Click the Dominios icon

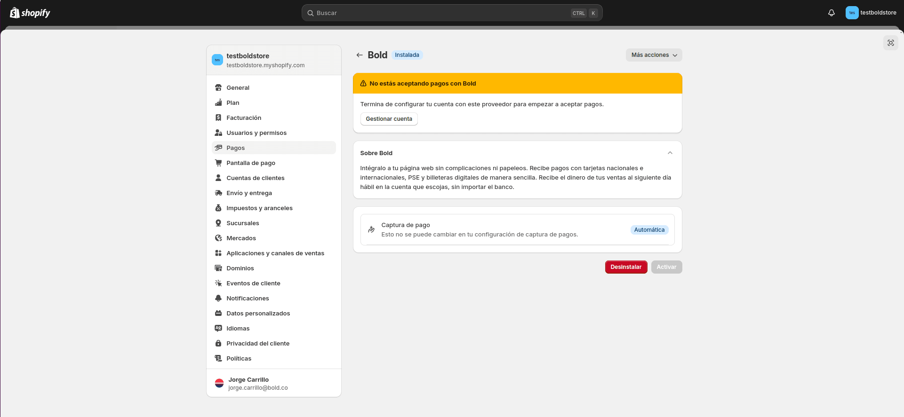tap(218, 268)
